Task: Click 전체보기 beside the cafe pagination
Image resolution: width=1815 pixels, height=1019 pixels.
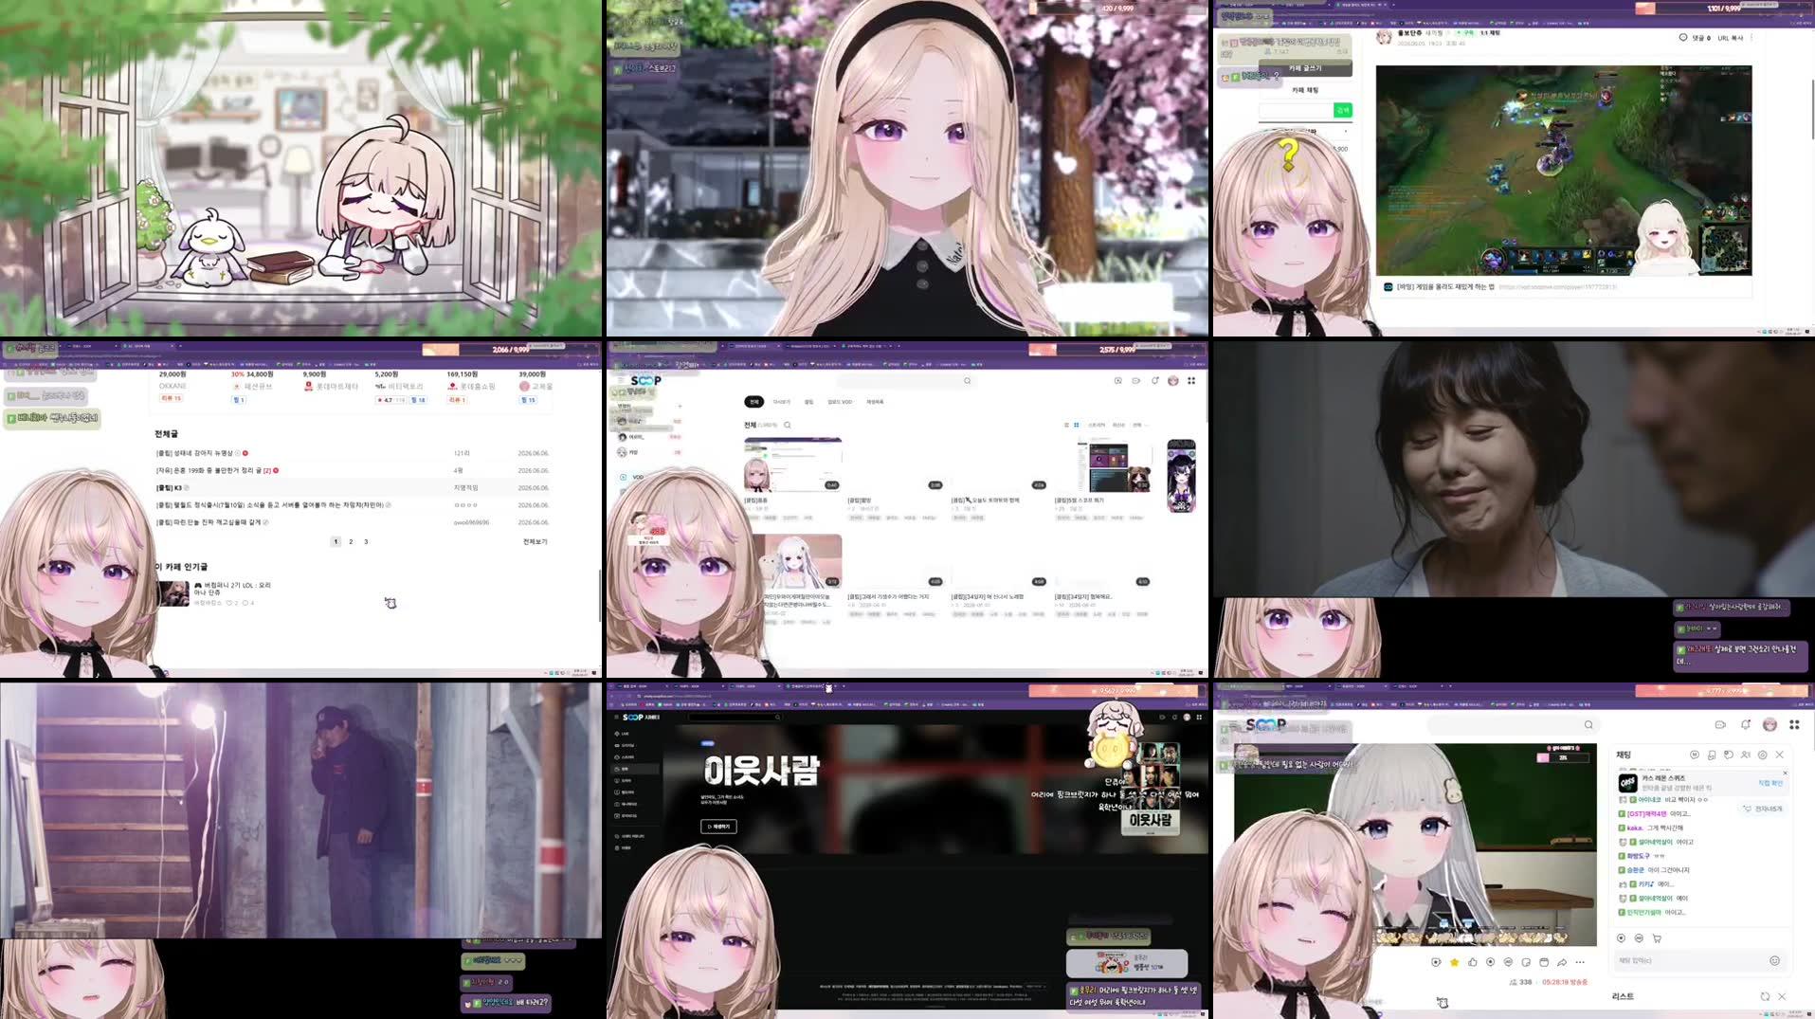Action: point(535,542)
